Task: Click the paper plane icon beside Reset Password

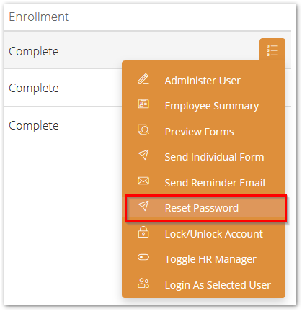Action: click(x=143, y=206)
